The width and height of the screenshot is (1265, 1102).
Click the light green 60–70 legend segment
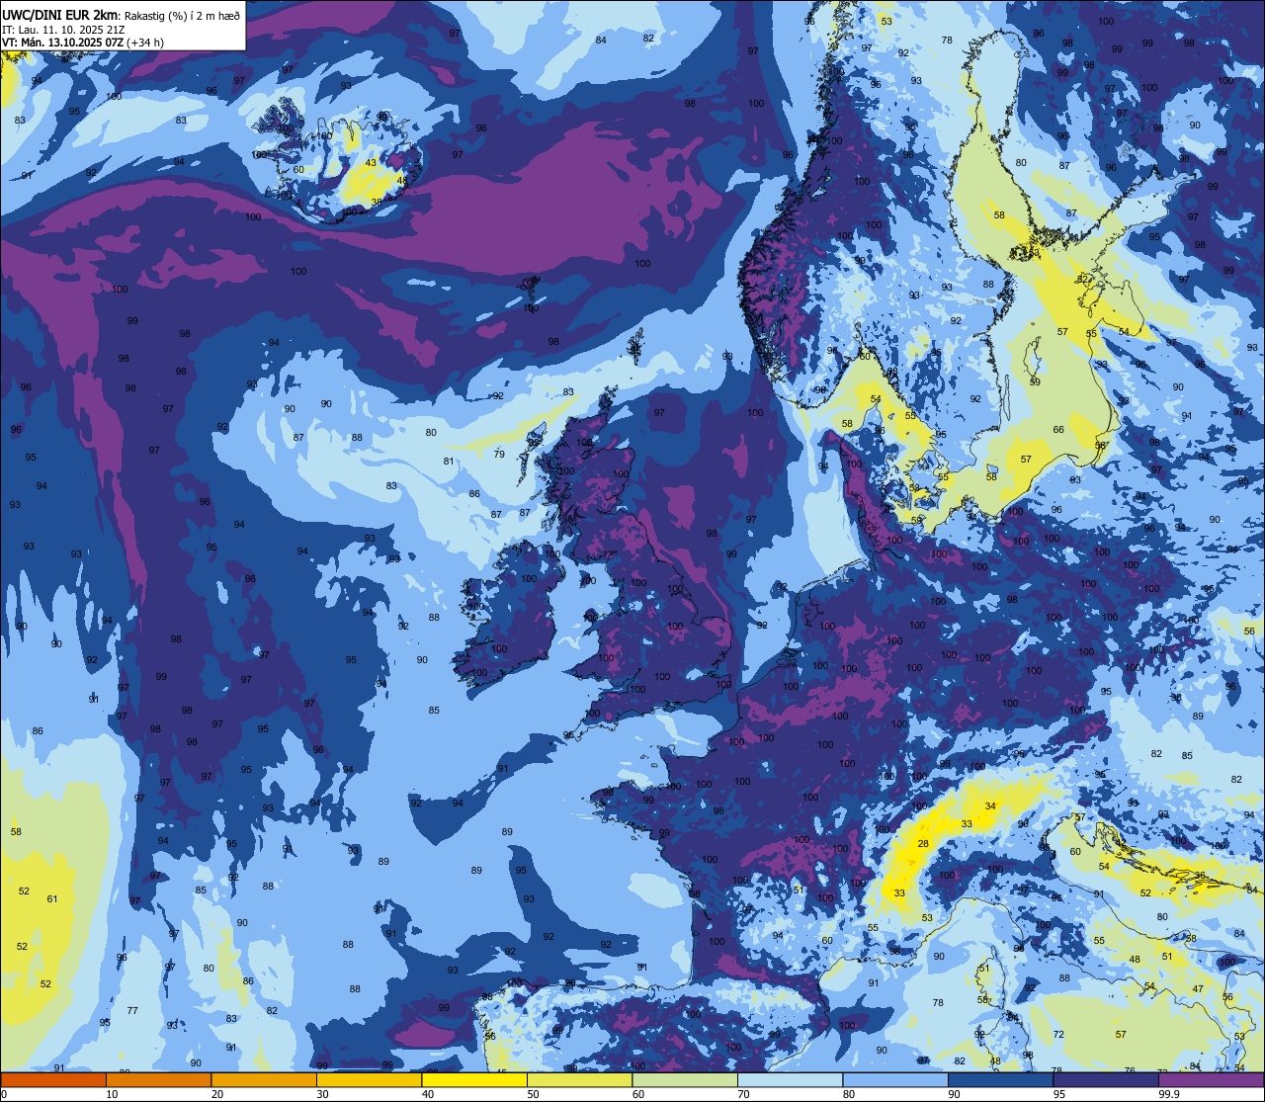pos(685,1079)
